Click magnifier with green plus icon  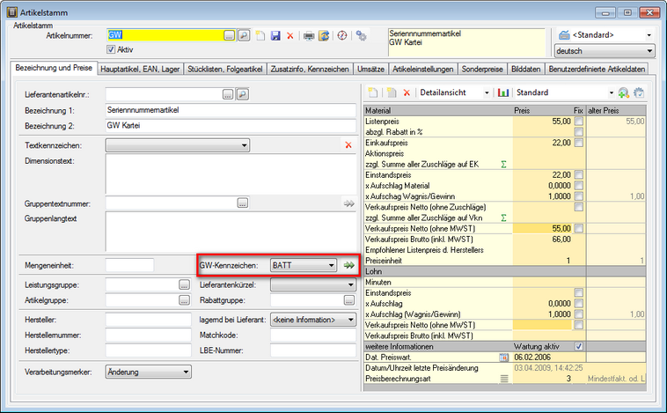(624, 92)
